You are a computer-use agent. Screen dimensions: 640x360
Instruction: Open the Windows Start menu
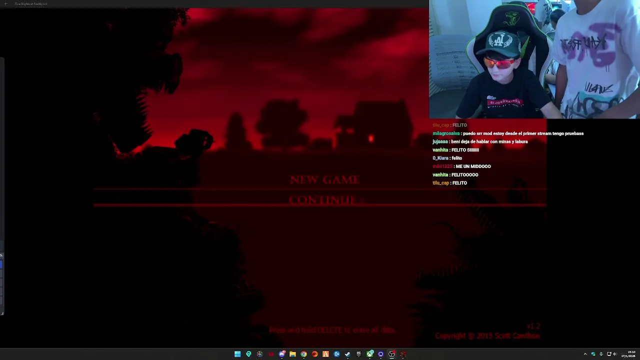point(237,354)
